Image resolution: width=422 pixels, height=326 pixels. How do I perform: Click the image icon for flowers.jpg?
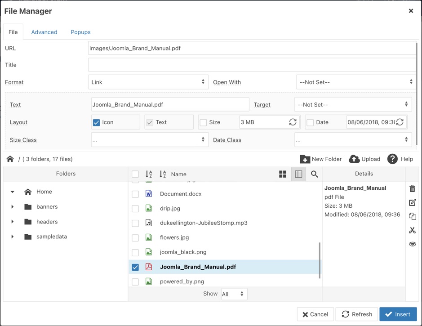point(149,237)
